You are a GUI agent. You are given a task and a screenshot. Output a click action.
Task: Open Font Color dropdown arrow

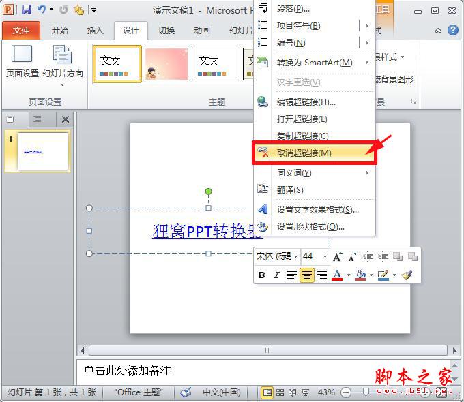(348, 275)
